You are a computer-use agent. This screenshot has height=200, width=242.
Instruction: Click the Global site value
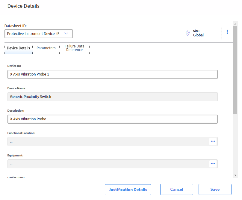[198, 35]
